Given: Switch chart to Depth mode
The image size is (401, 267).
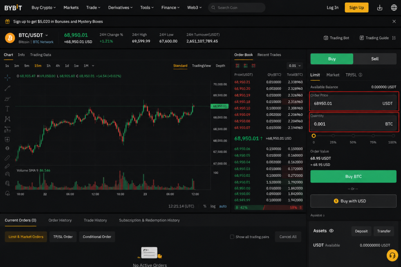Looking at the screenshot, I should click(220, 66).
